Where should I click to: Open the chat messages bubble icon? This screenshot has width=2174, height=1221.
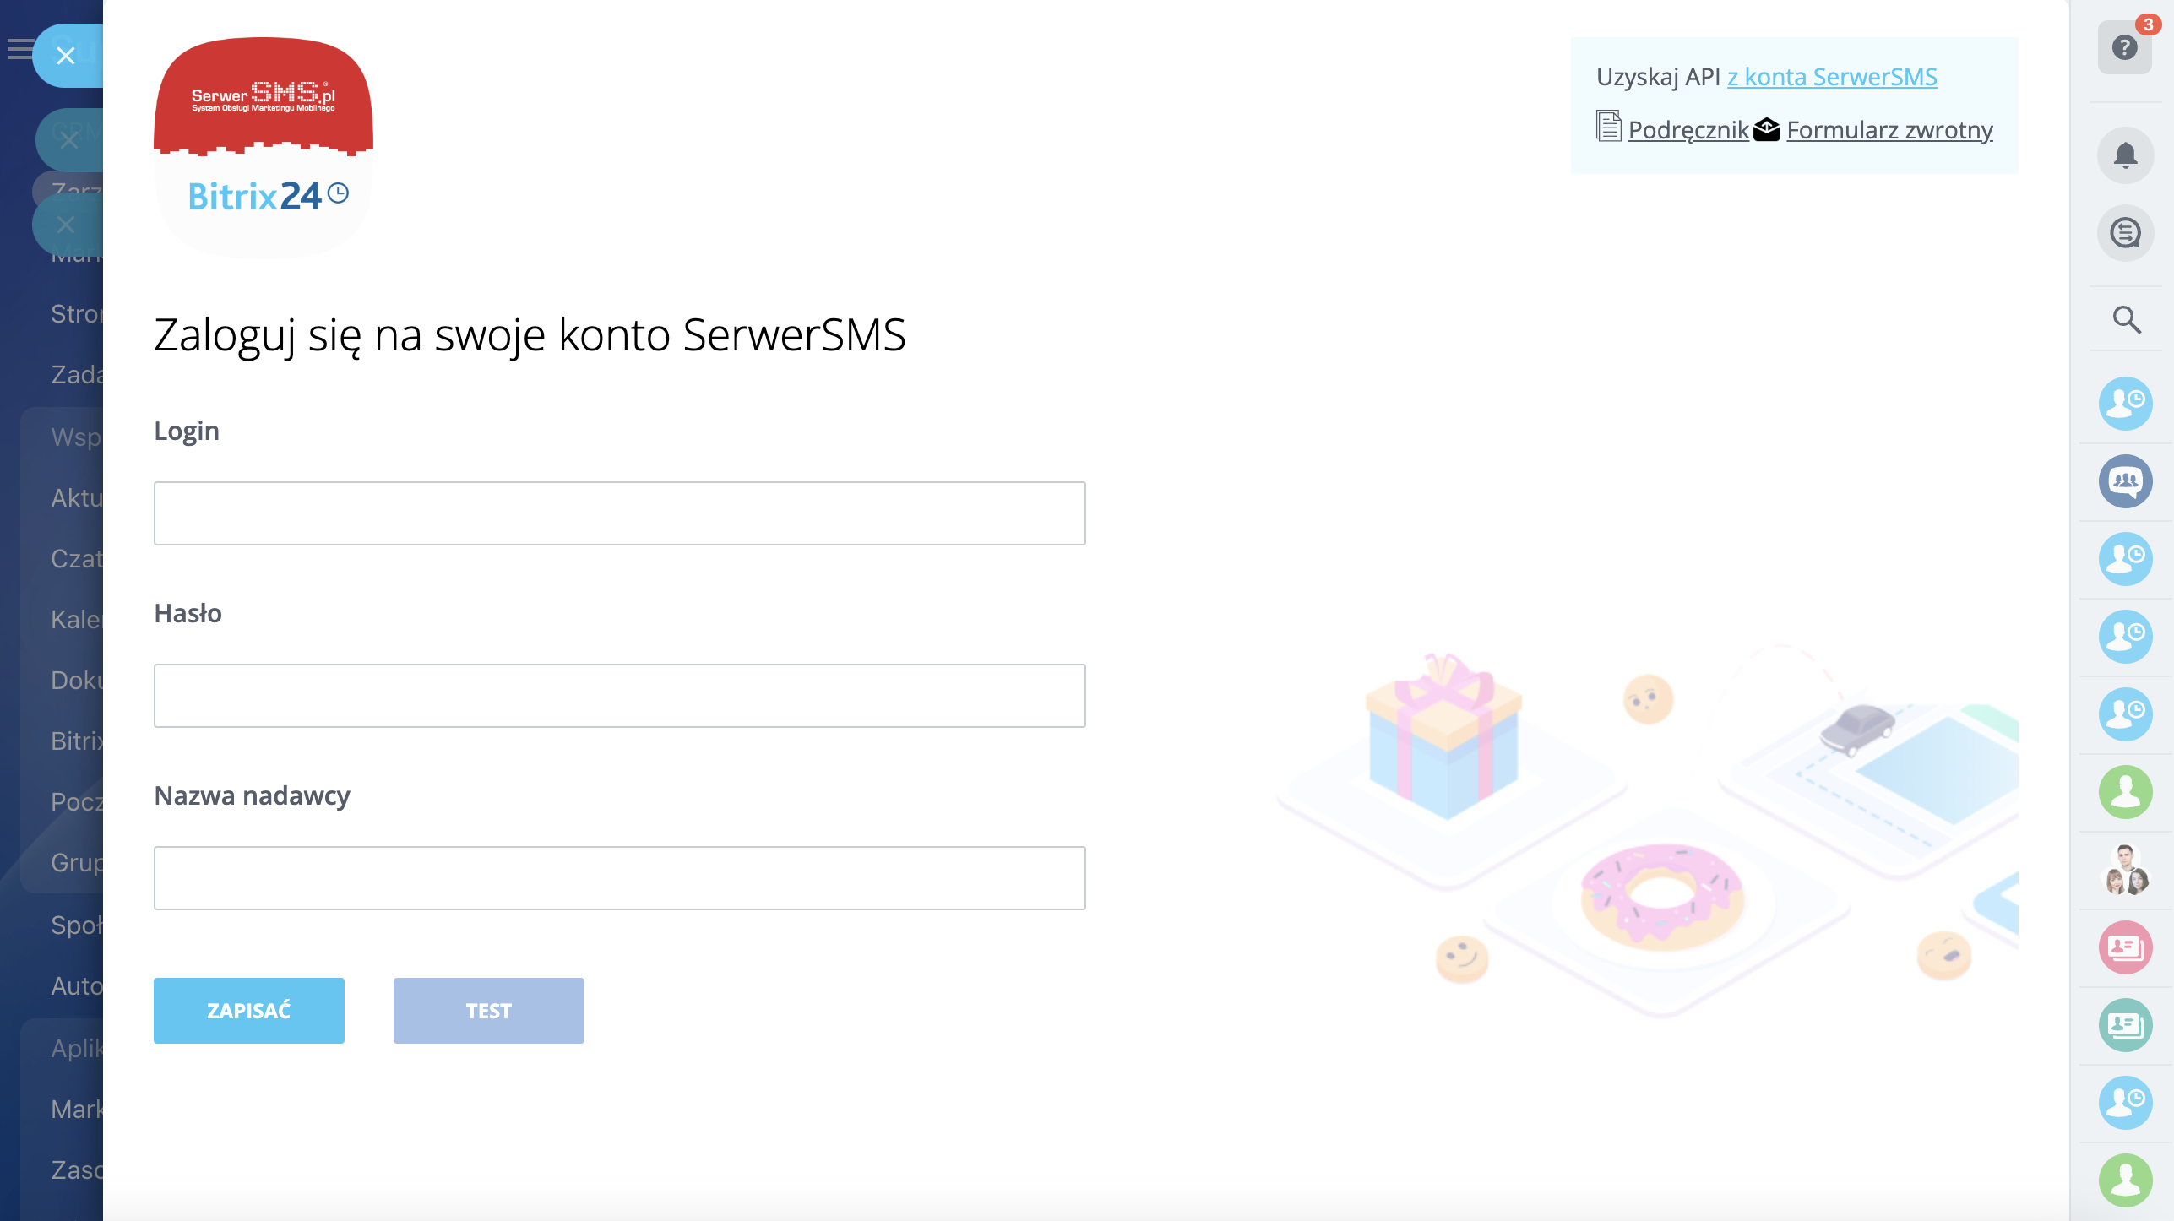coord(2125,233)
